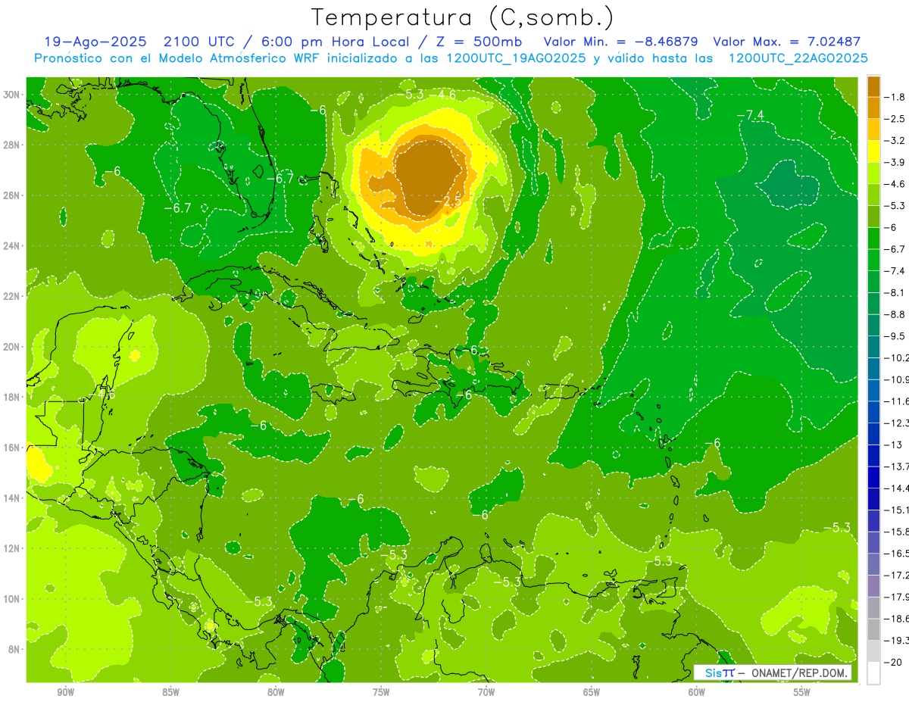The width and height of the screenshot is (909, 702).
Task: Click the "70W" longitude axis label
Action: coord(486,692)
